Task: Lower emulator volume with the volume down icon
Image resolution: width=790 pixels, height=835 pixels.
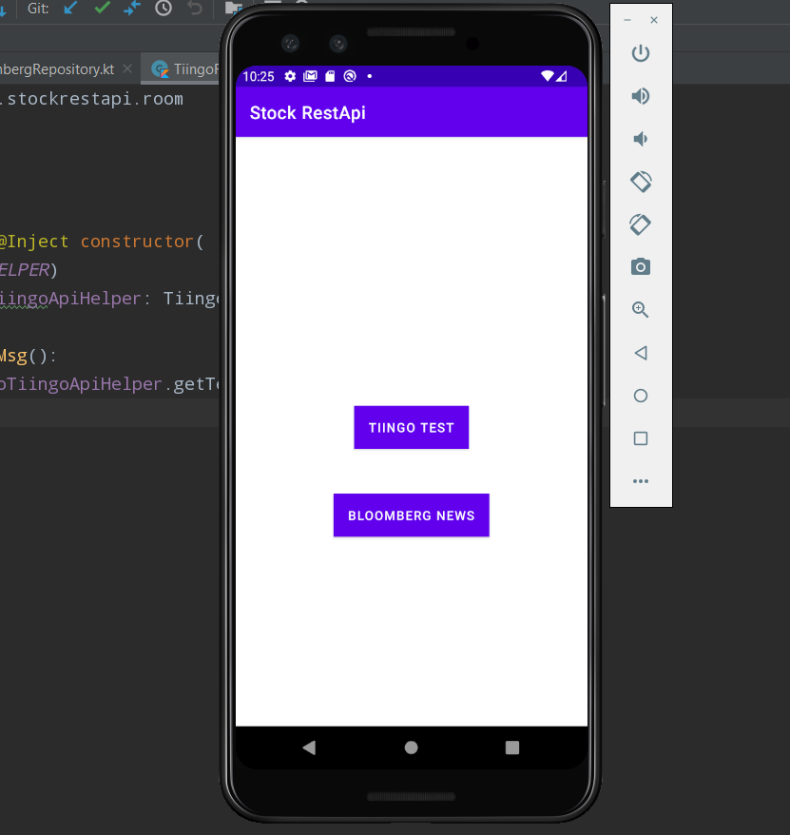Action: [641, 139]
